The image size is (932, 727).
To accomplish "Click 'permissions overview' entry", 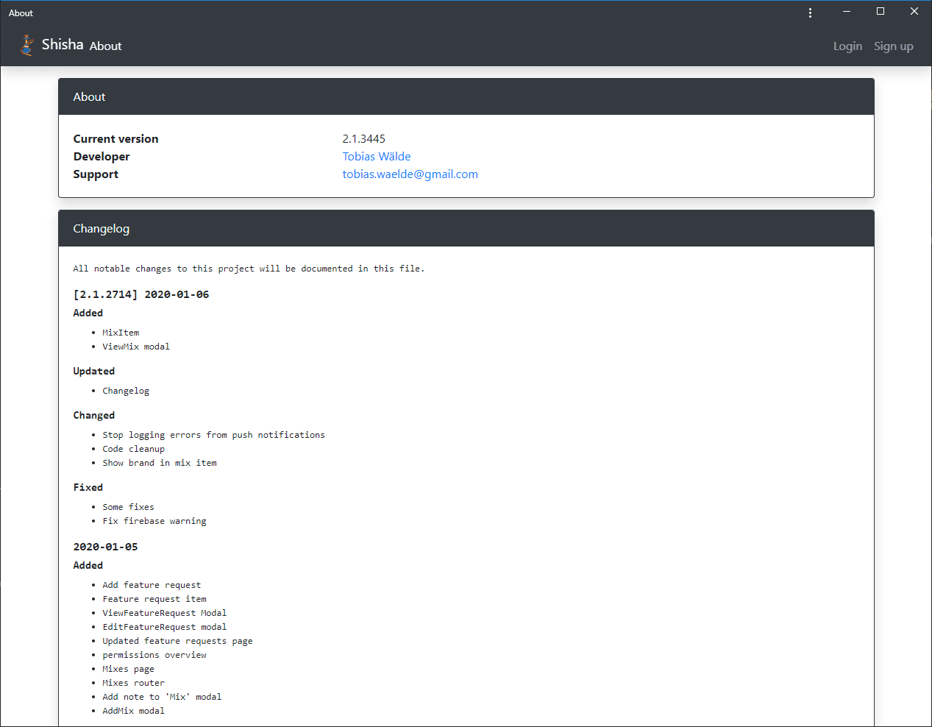I will click(x=154, y=655).
